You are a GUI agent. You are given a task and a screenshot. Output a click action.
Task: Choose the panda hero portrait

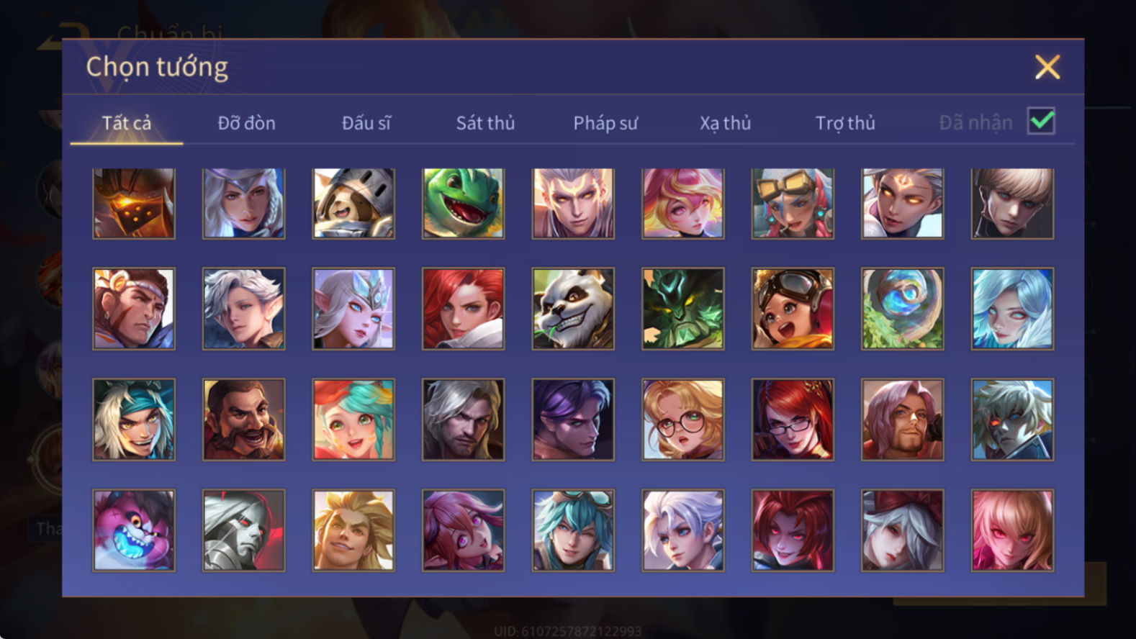(x=573, y=309)
